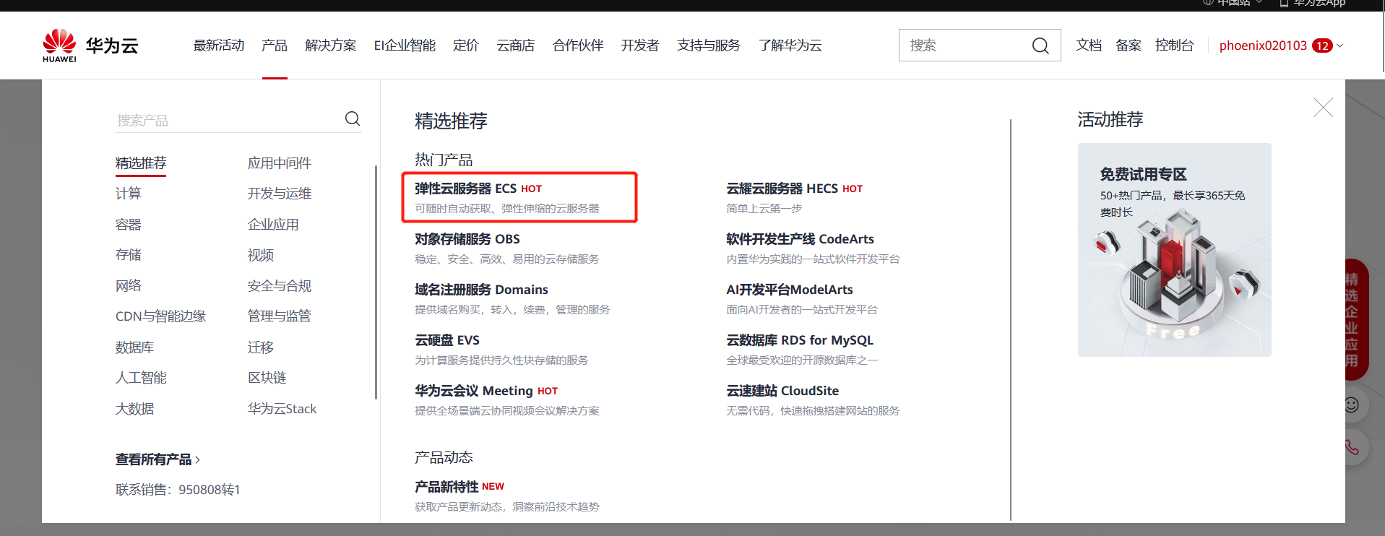Select the 存储 category

(129, 255)
